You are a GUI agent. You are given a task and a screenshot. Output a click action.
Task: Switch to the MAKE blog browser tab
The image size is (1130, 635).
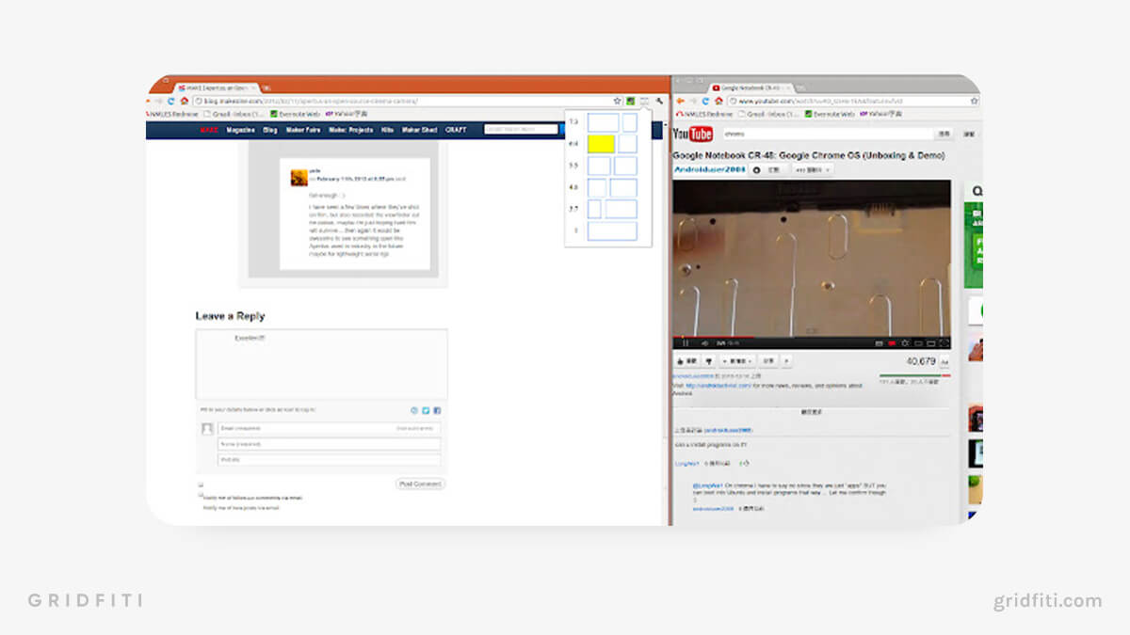[x=217, y=87]
